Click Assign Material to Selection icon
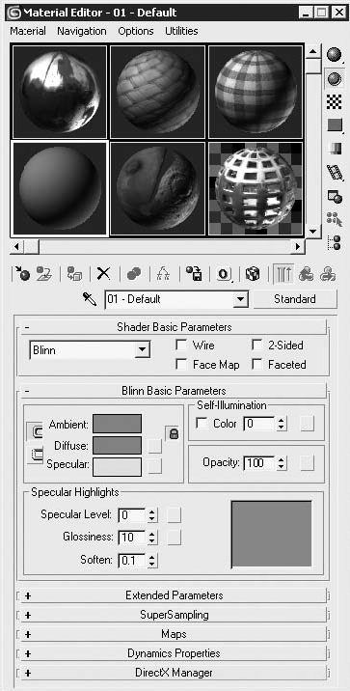 tap(75, 274)
